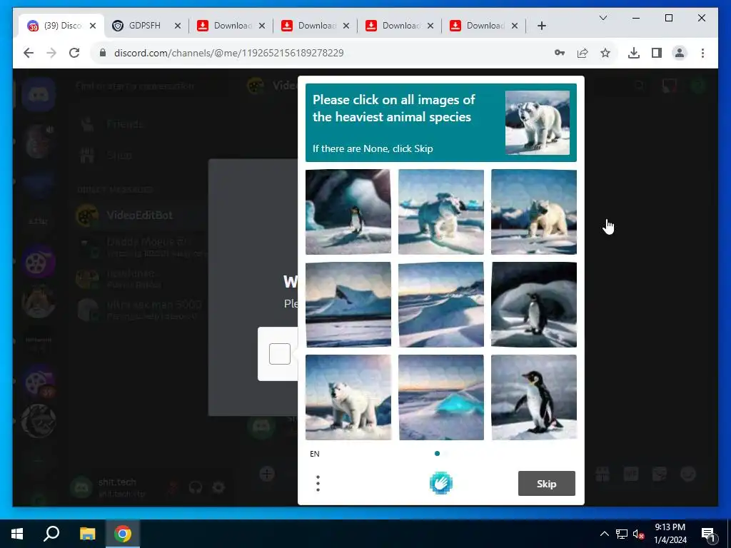Open the VideoEditBot direct message
731x548 pixels.
tap(140, 215)
